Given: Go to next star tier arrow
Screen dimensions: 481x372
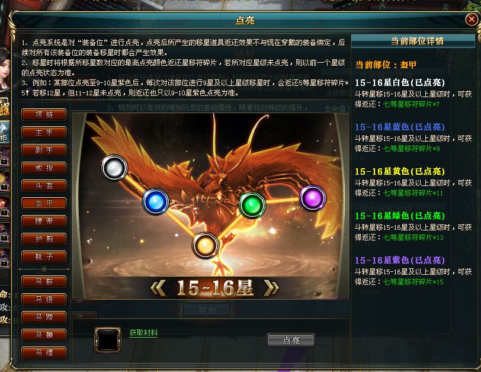Looking at the screenshot, I should [271, 288].
